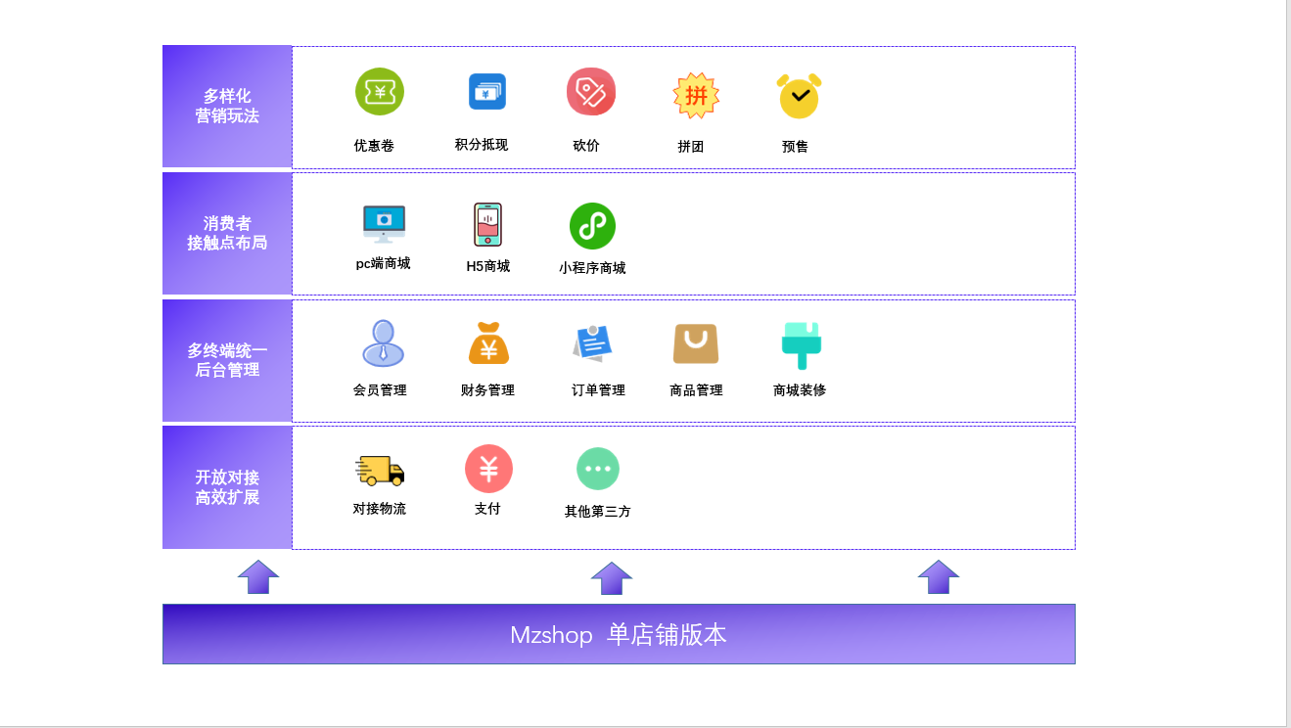1291x728 pixels.
Task: Click the yellow 预售 alarm clock icon
Action: (x=799, y=96)
